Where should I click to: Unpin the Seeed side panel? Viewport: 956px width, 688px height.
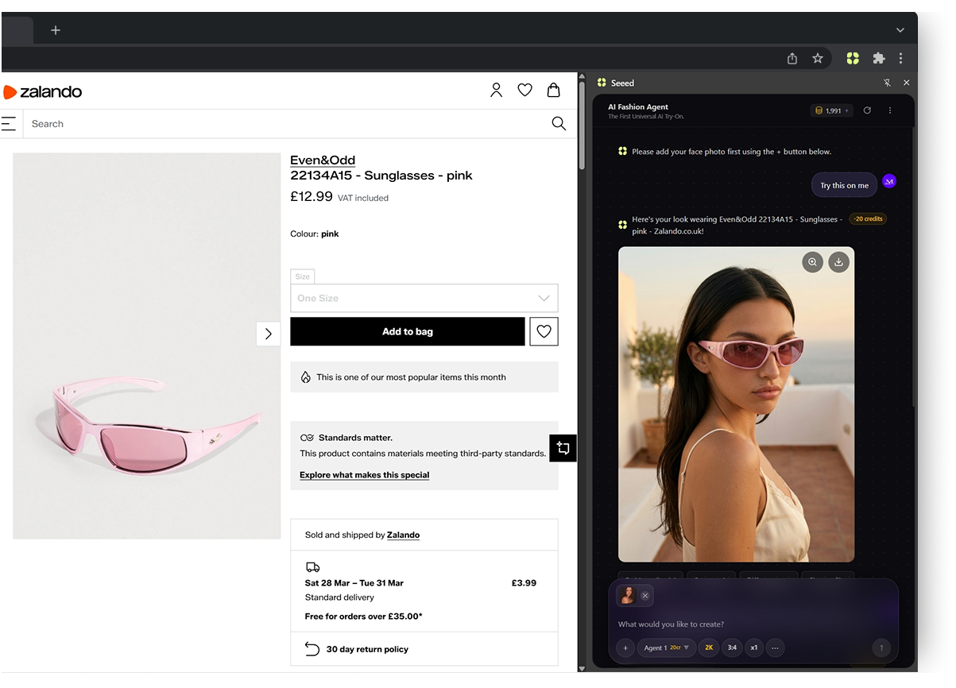(888, 83)
